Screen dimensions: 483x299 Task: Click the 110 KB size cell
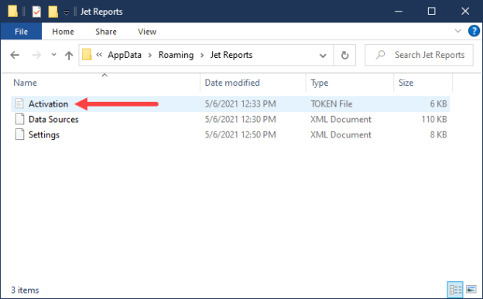[434, 119]
